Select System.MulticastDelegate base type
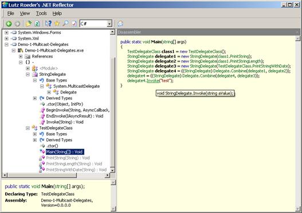Viewport: 302px width, 213px height. [76, 86]
